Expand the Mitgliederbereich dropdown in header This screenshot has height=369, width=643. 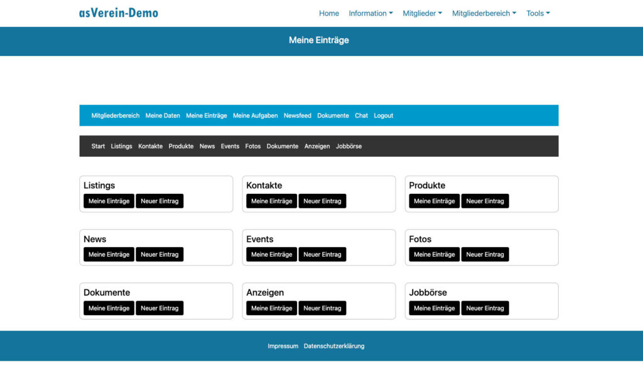484,13
